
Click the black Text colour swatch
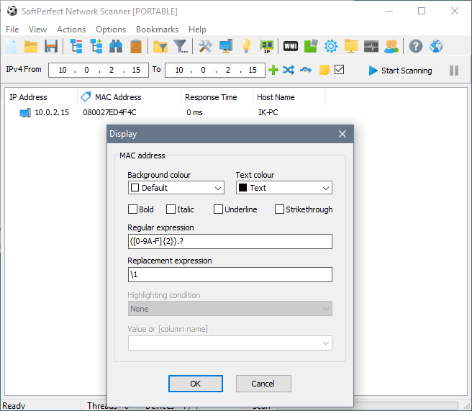coord(242,188)
